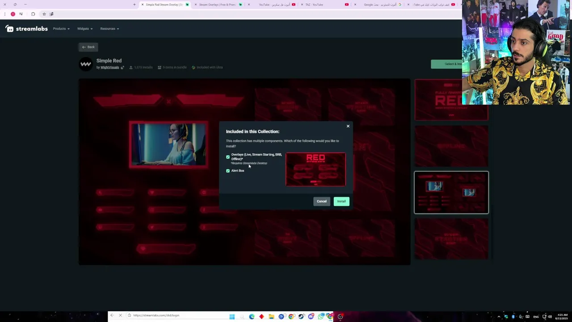Click the Simple Red title text
Screen dimensions: 572x322
pos(109,61)
